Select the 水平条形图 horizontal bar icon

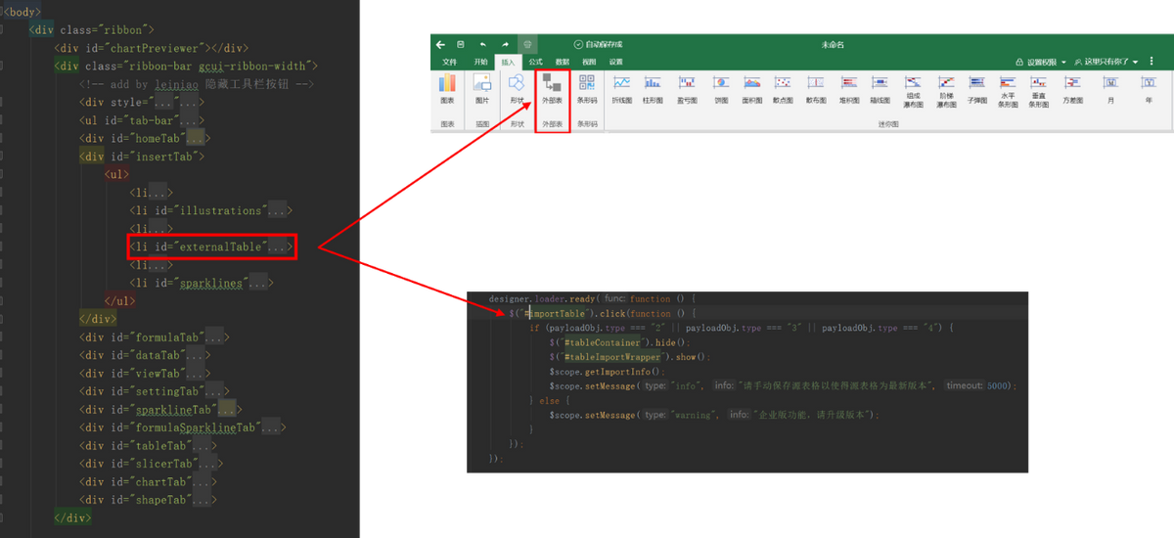pos(1008,82)
